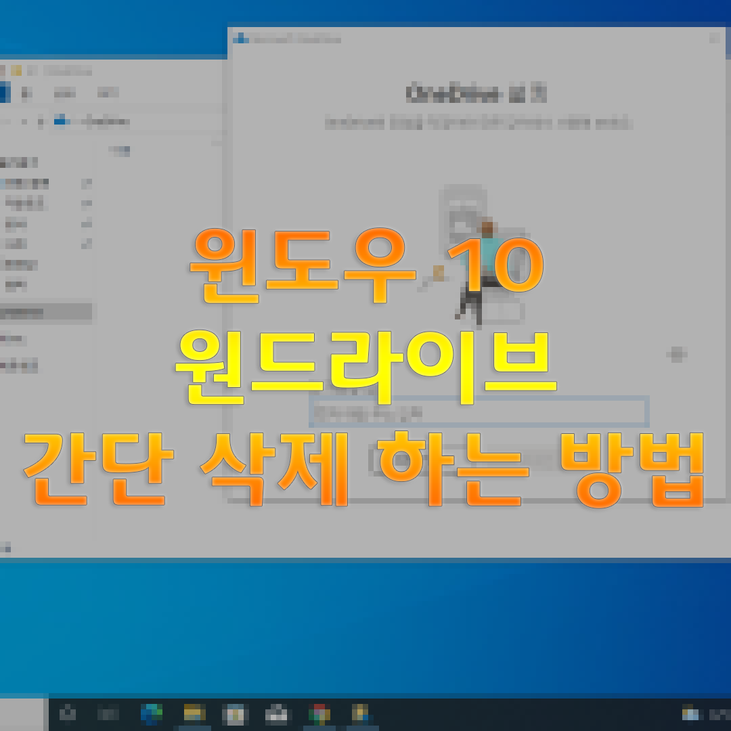Open the Chrome icon on the taskbar
The height and width of the screenshot is (731, 731).
click(x=319, y=714)
